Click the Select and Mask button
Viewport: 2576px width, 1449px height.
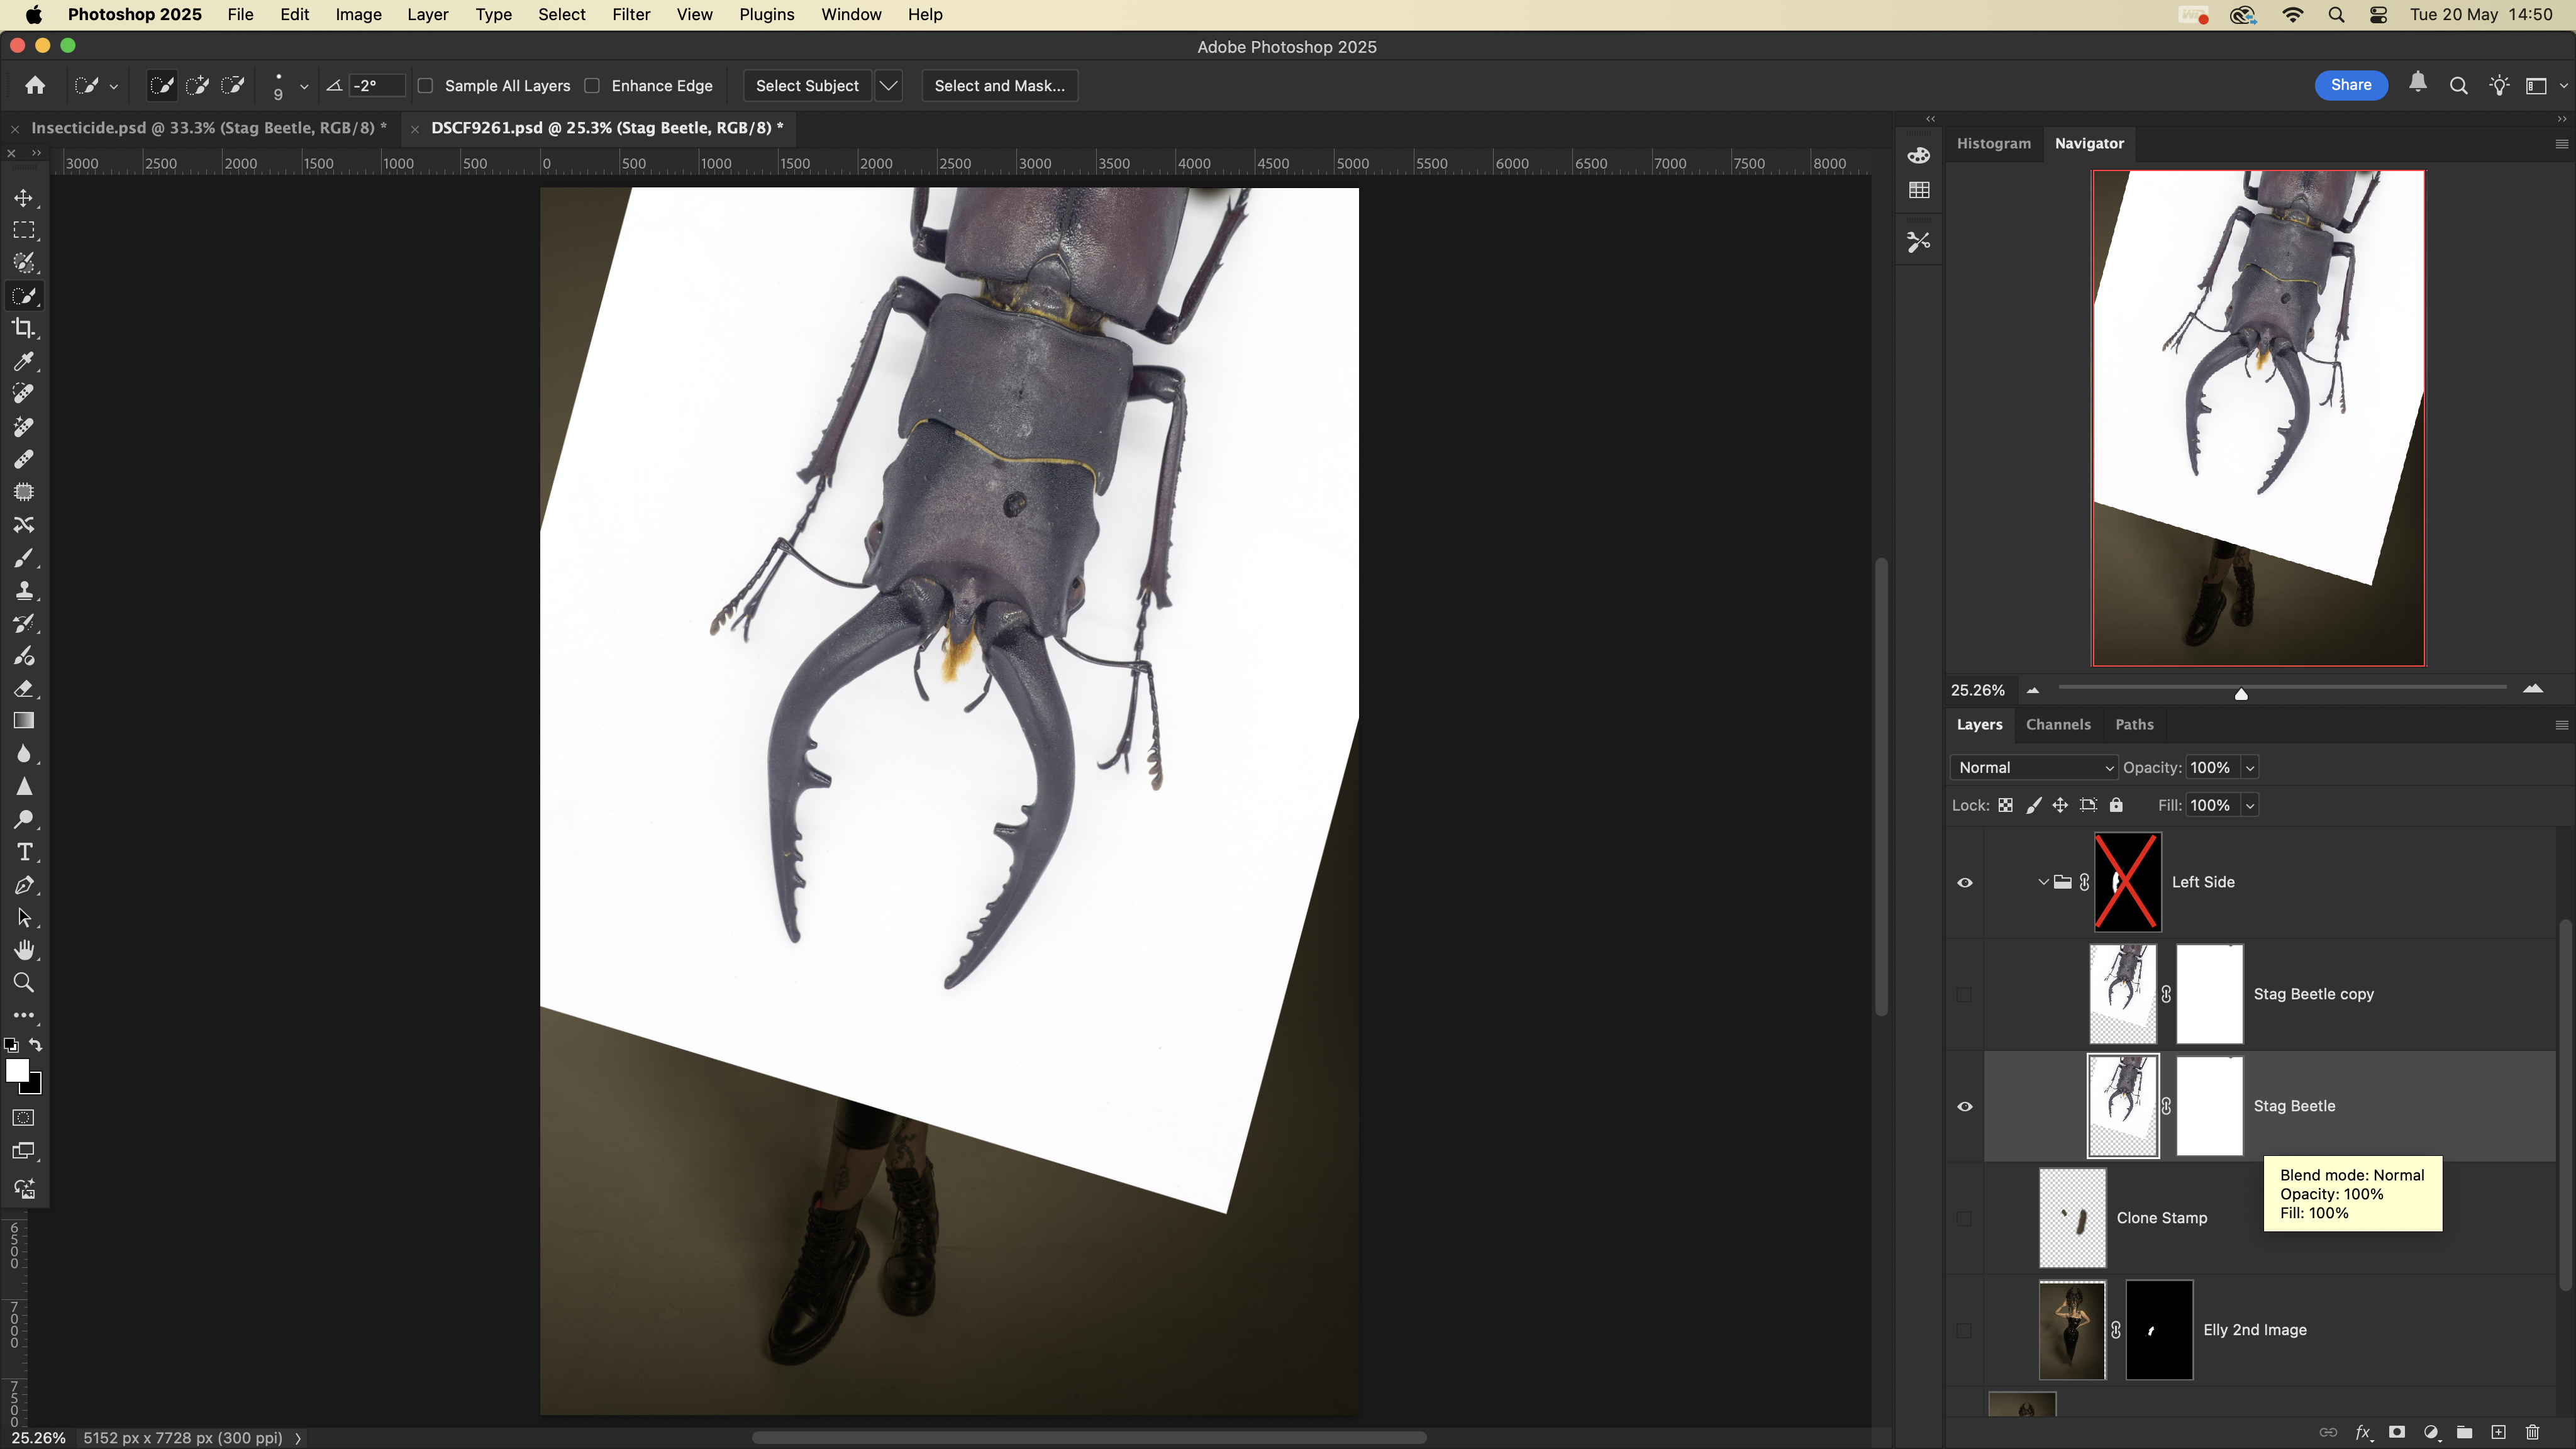(x=999, y=86)
